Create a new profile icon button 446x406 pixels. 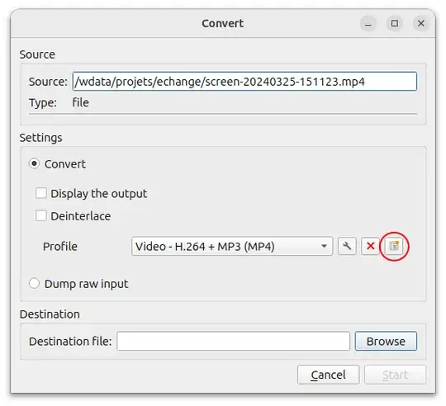(394, 246)
